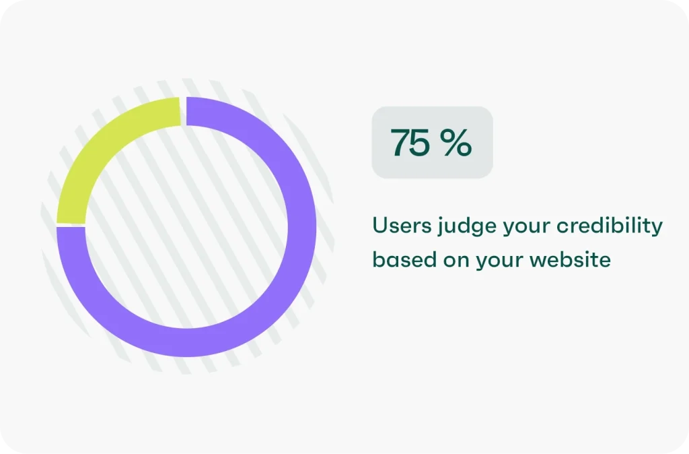Click the 75 % statistic badge
Screen dimensions: 689x454
coord(432,142)
